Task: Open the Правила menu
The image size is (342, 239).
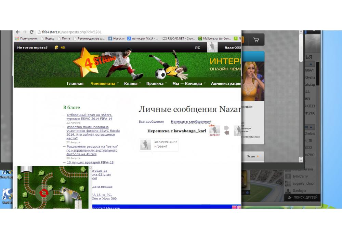Action: [155, 84]
